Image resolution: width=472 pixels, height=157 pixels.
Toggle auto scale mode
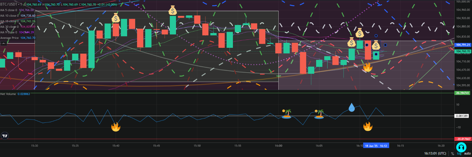pos(467,154)
